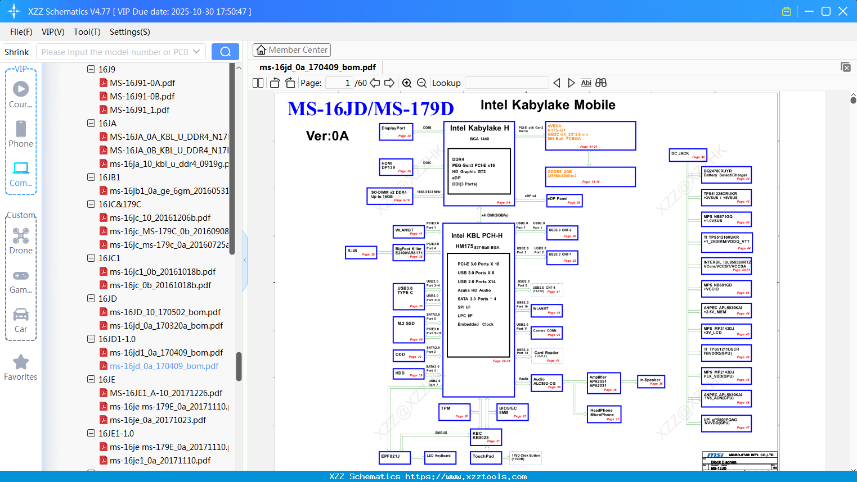Collapse the 16JB1 folder
Screen dimensions: 857x482
(91, 177)
